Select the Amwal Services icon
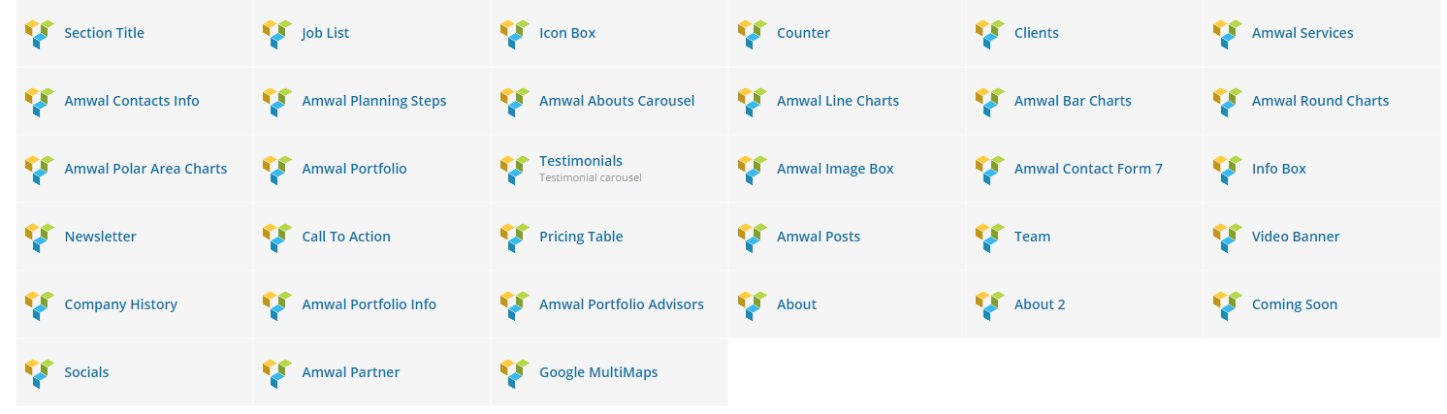The width and height of the screenshot is (1447, 414). click(x=1228, y=34)
